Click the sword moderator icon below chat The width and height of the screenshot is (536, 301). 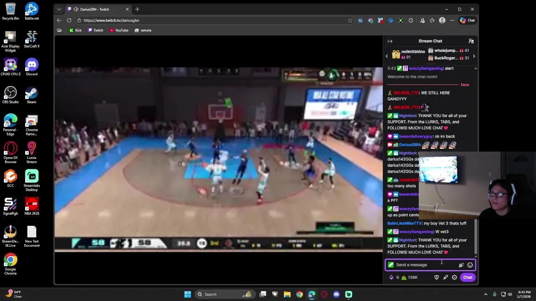[446, 277]
